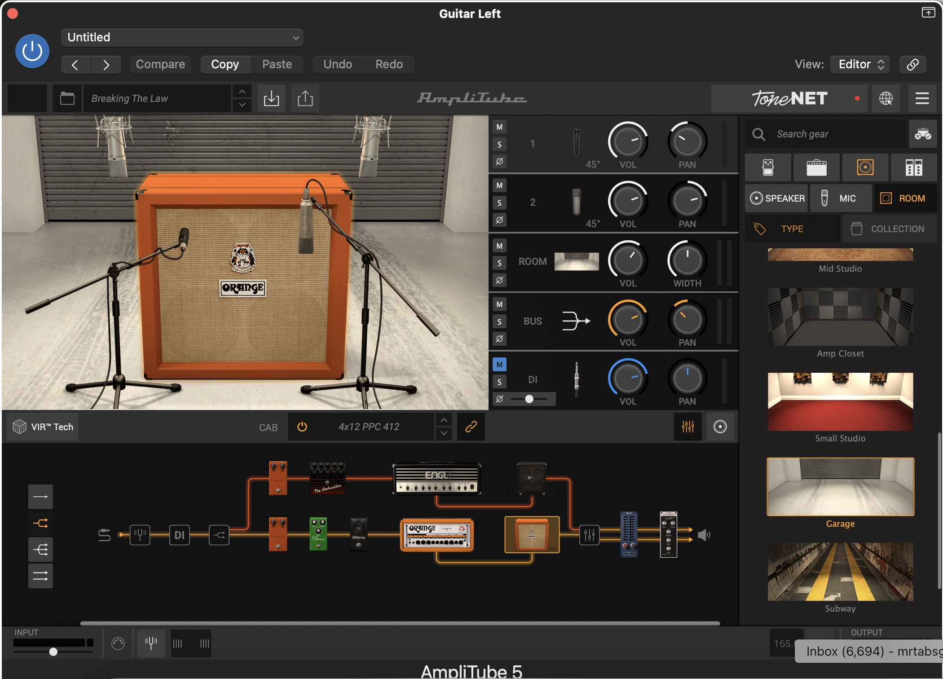Click mic 1 VOL knob

(x=628, y=141)
